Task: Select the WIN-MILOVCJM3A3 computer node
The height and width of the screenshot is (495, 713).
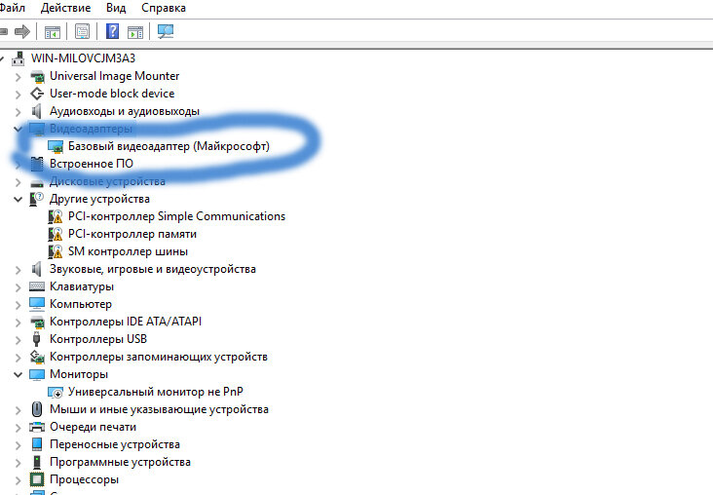Action: (x=83, y=58)
